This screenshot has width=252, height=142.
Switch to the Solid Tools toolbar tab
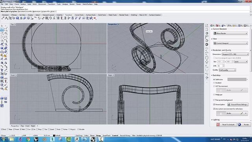102,15
